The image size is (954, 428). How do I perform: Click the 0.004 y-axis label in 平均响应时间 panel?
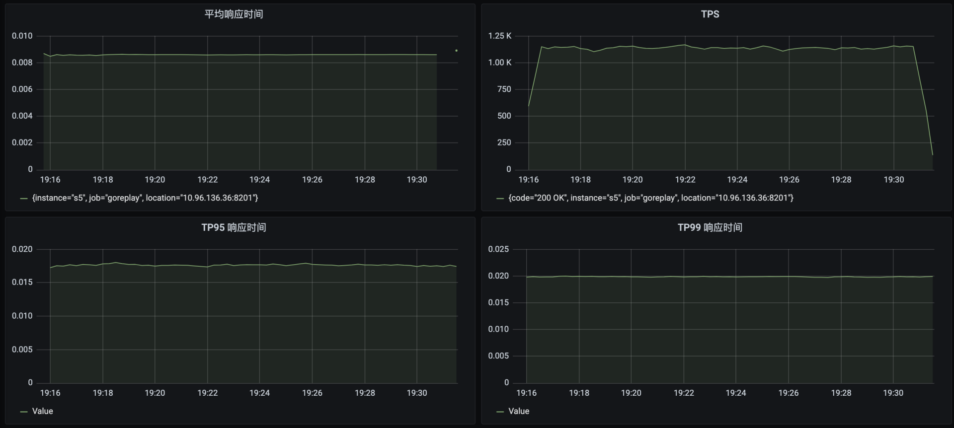[22, 116]
